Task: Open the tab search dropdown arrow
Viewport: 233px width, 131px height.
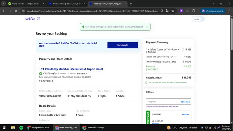Action: click(x=3, y=4)
